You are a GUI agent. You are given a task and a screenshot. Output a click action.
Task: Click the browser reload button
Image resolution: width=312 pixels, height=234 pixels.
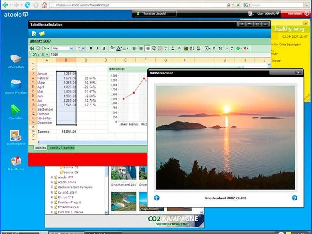click(27, 5)
